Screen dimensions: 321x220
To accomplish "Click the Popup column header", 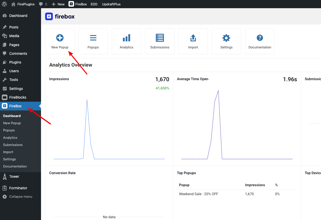I will pyautogui.click(x=184, y=185).
